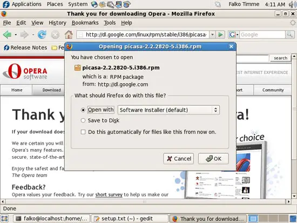Select the Save to Disk option

[x=83, y=120]
